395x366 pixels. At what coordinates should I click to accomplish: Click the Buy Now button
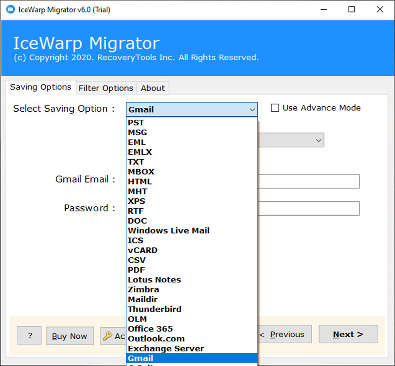coord(70,336)
